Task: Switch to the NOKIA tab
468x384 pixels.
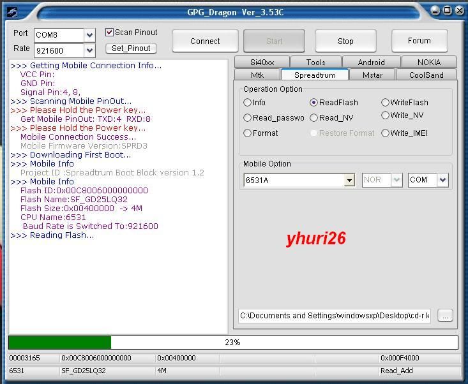Action: pos(429,63)
